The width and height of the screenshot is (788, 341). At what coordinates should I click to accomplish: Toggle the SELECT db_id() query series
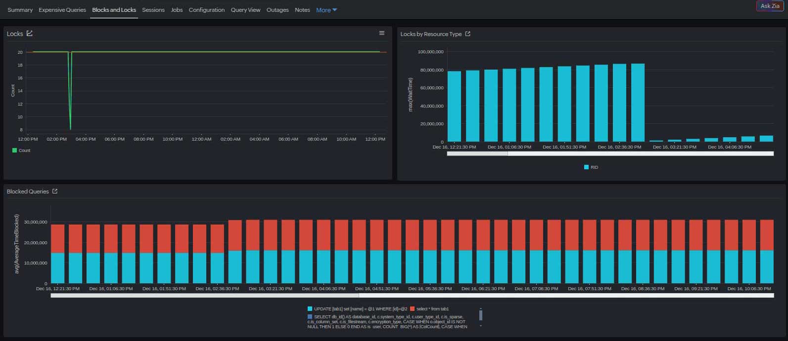pyautogui.click(x=386, y=317)
